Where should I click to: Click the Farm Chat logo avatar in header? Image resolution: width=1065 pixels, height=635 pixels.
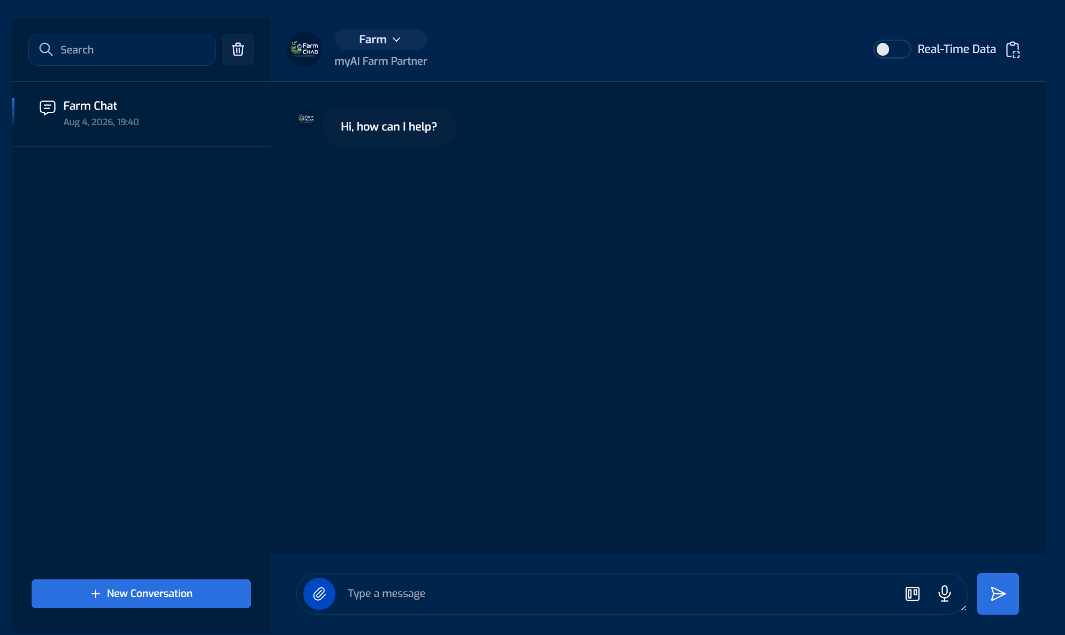[x=304, y=49]
